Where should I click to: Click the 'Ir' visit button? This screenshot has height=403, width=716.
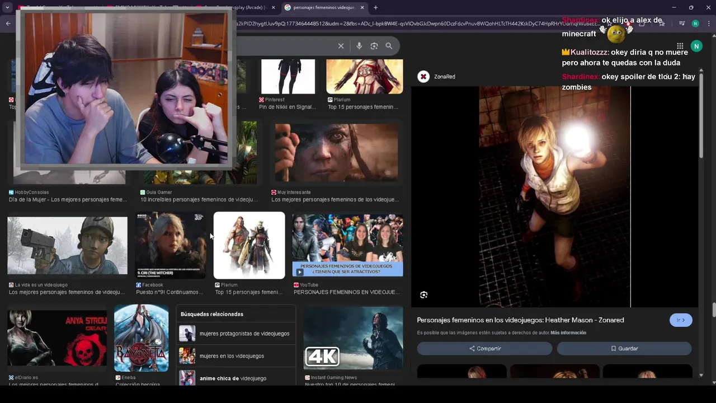[x=681, y=320]
